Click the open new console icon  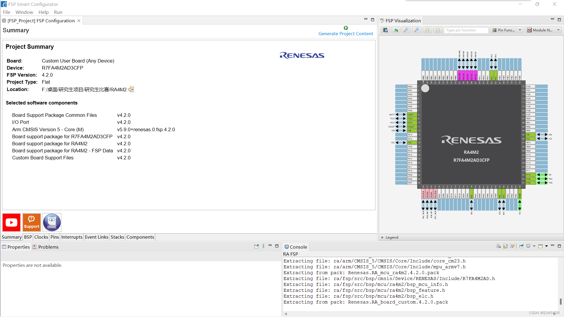click(x=541, y=246)
